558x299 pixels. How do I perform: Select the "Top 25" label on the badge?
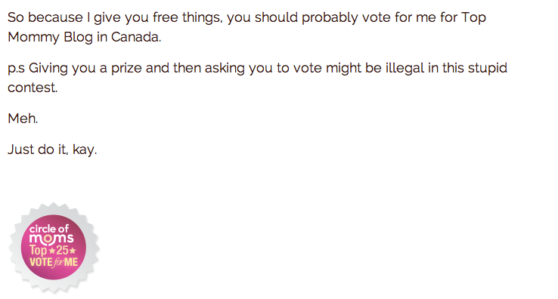pos(53,250)
